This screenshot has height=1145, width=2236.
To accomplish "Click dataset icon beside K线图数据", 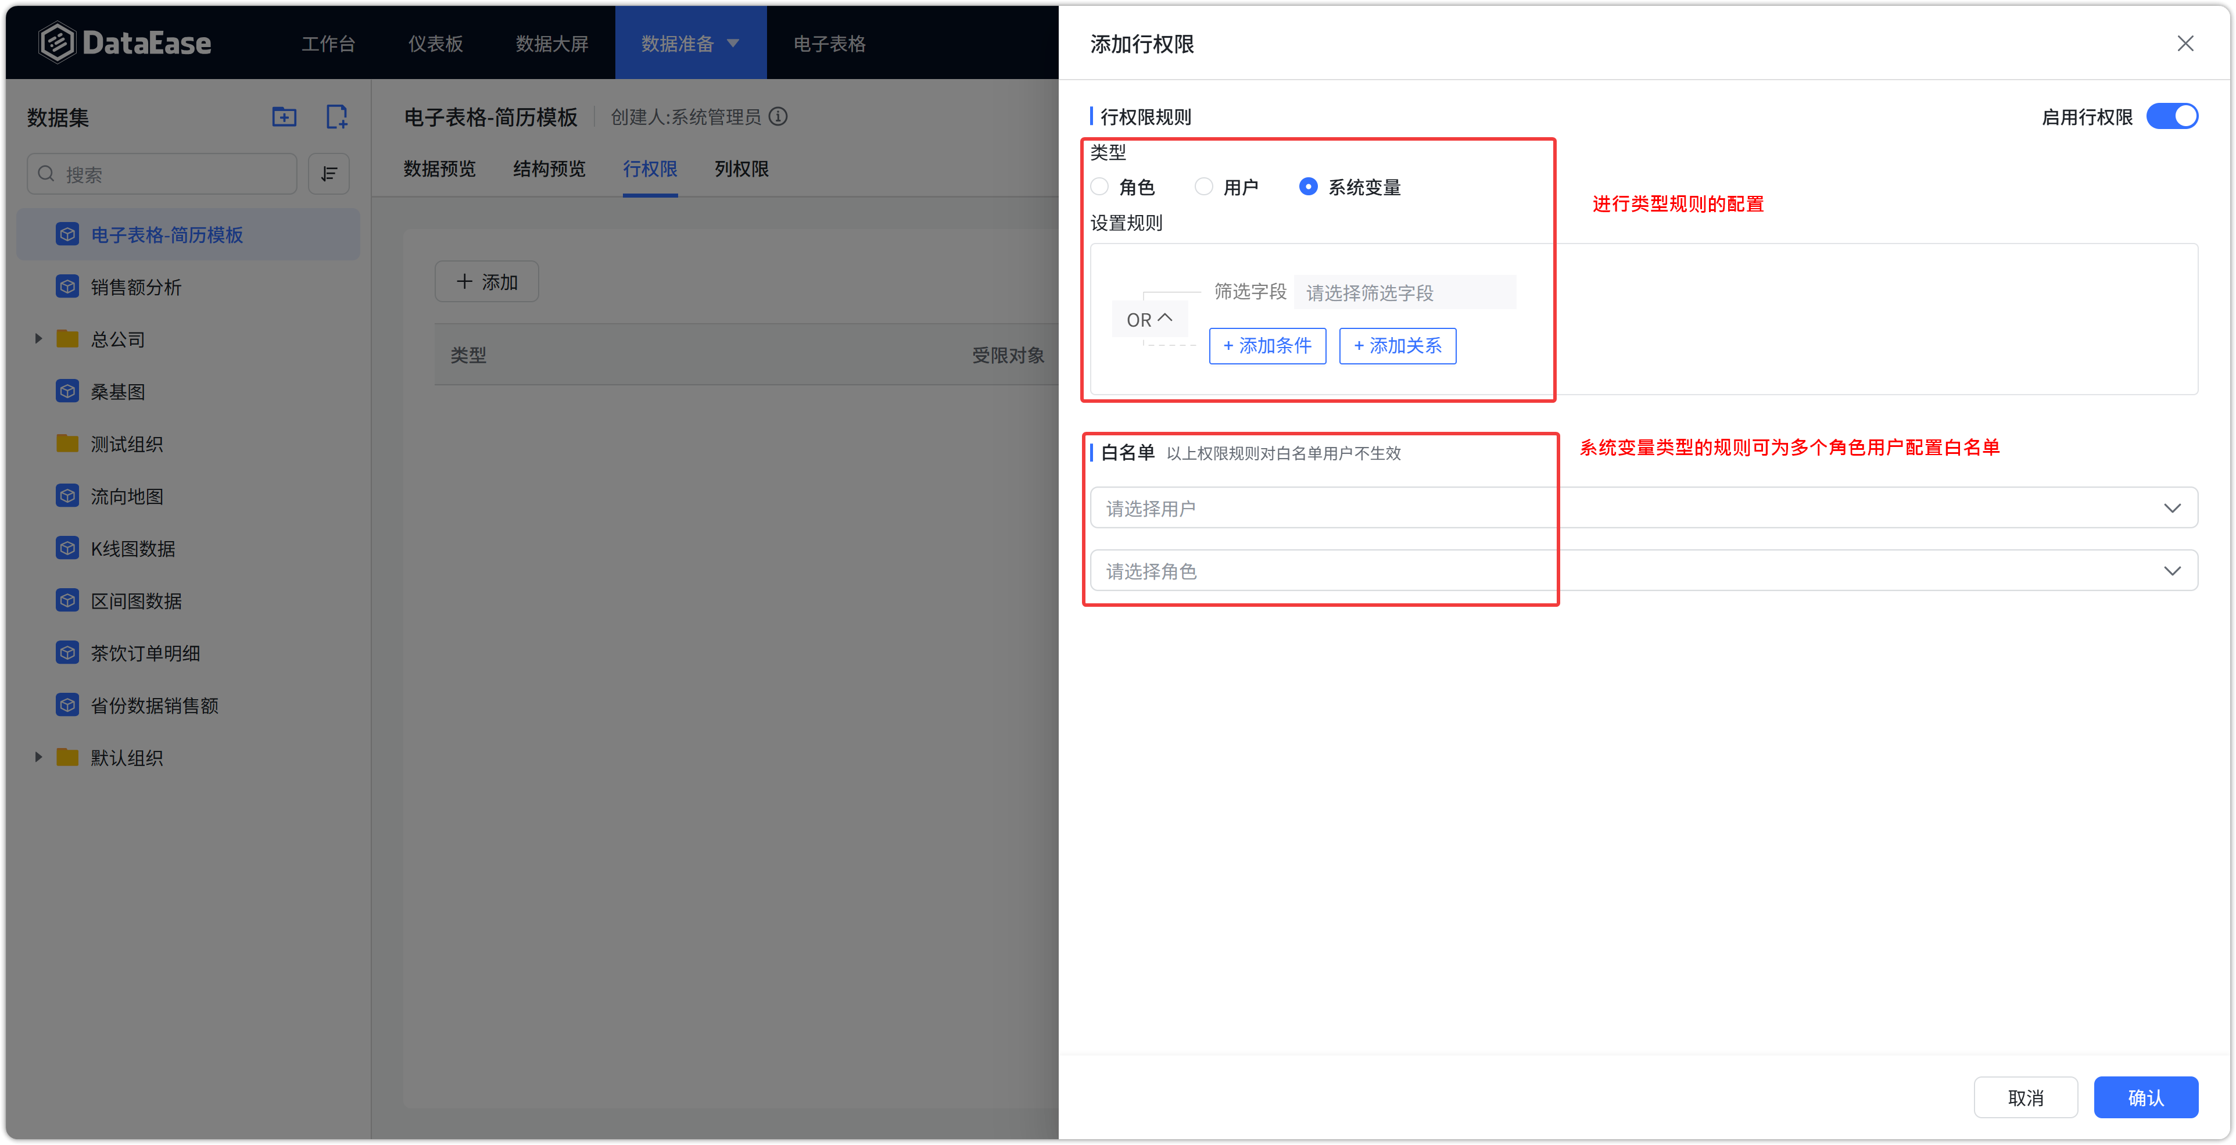I will (68, 548).
